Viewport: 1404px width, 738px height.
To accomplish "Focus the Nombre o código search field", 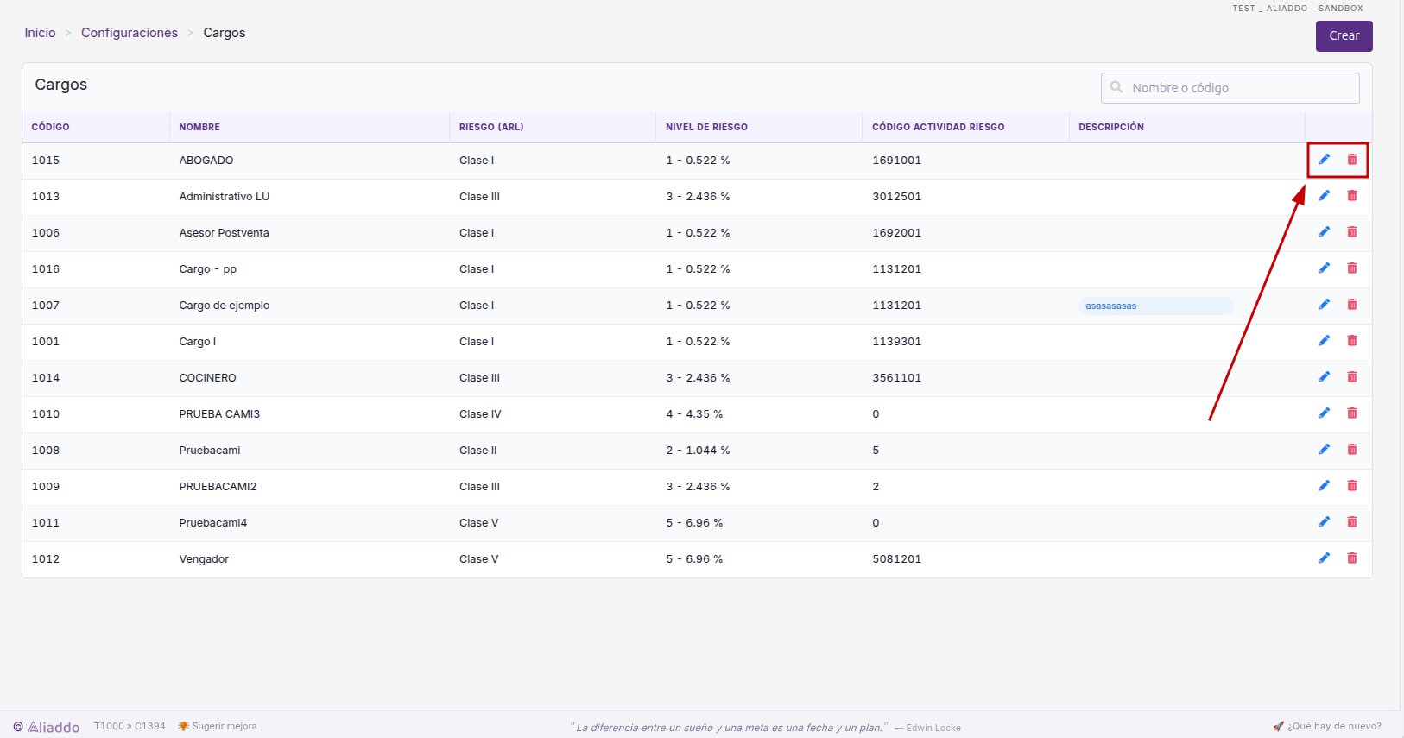I will coord(1230,88).
